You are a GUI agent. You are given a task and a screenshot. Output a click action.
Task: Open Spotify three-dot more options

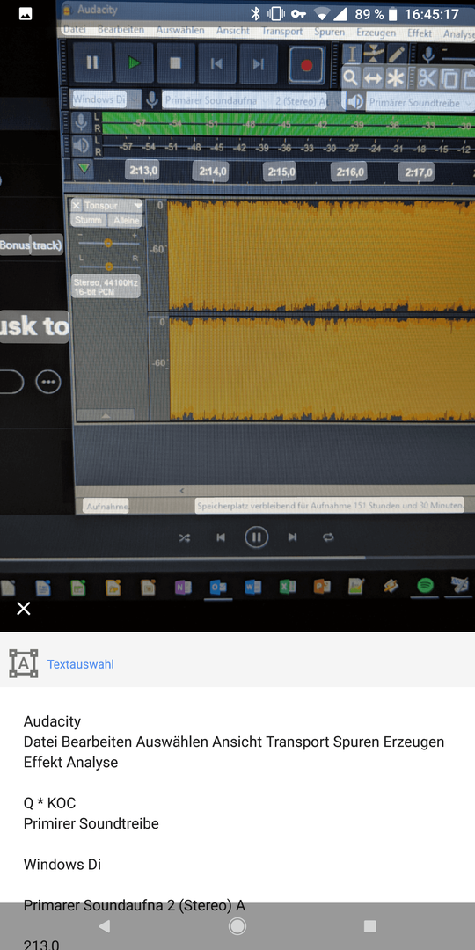(48, 383)
